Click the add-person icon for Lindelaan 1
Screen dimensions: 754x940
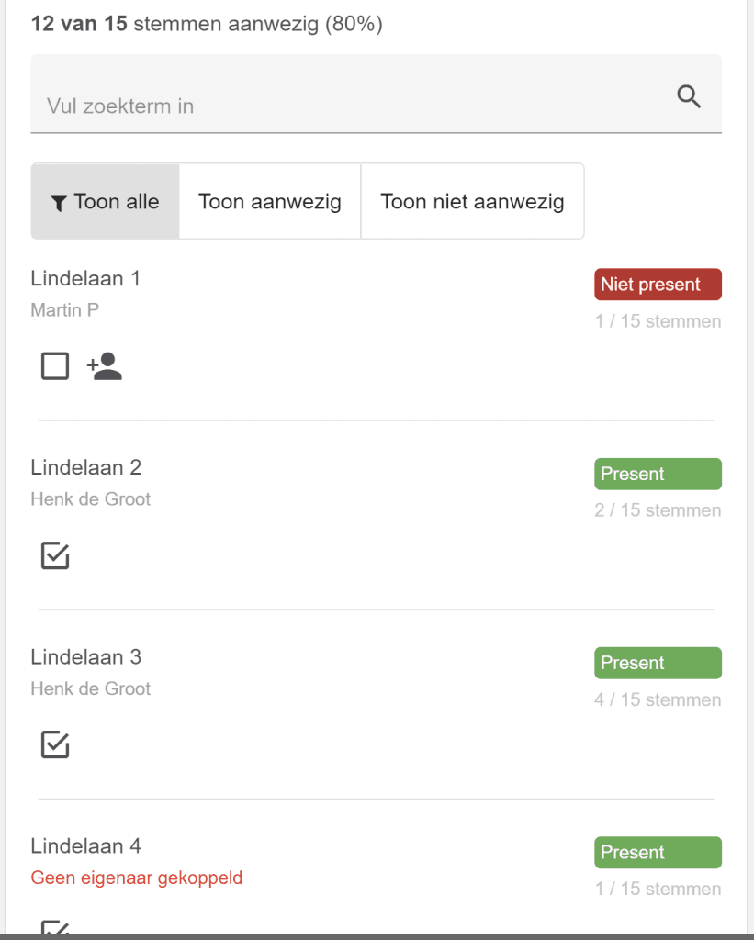tap(105, 366)
